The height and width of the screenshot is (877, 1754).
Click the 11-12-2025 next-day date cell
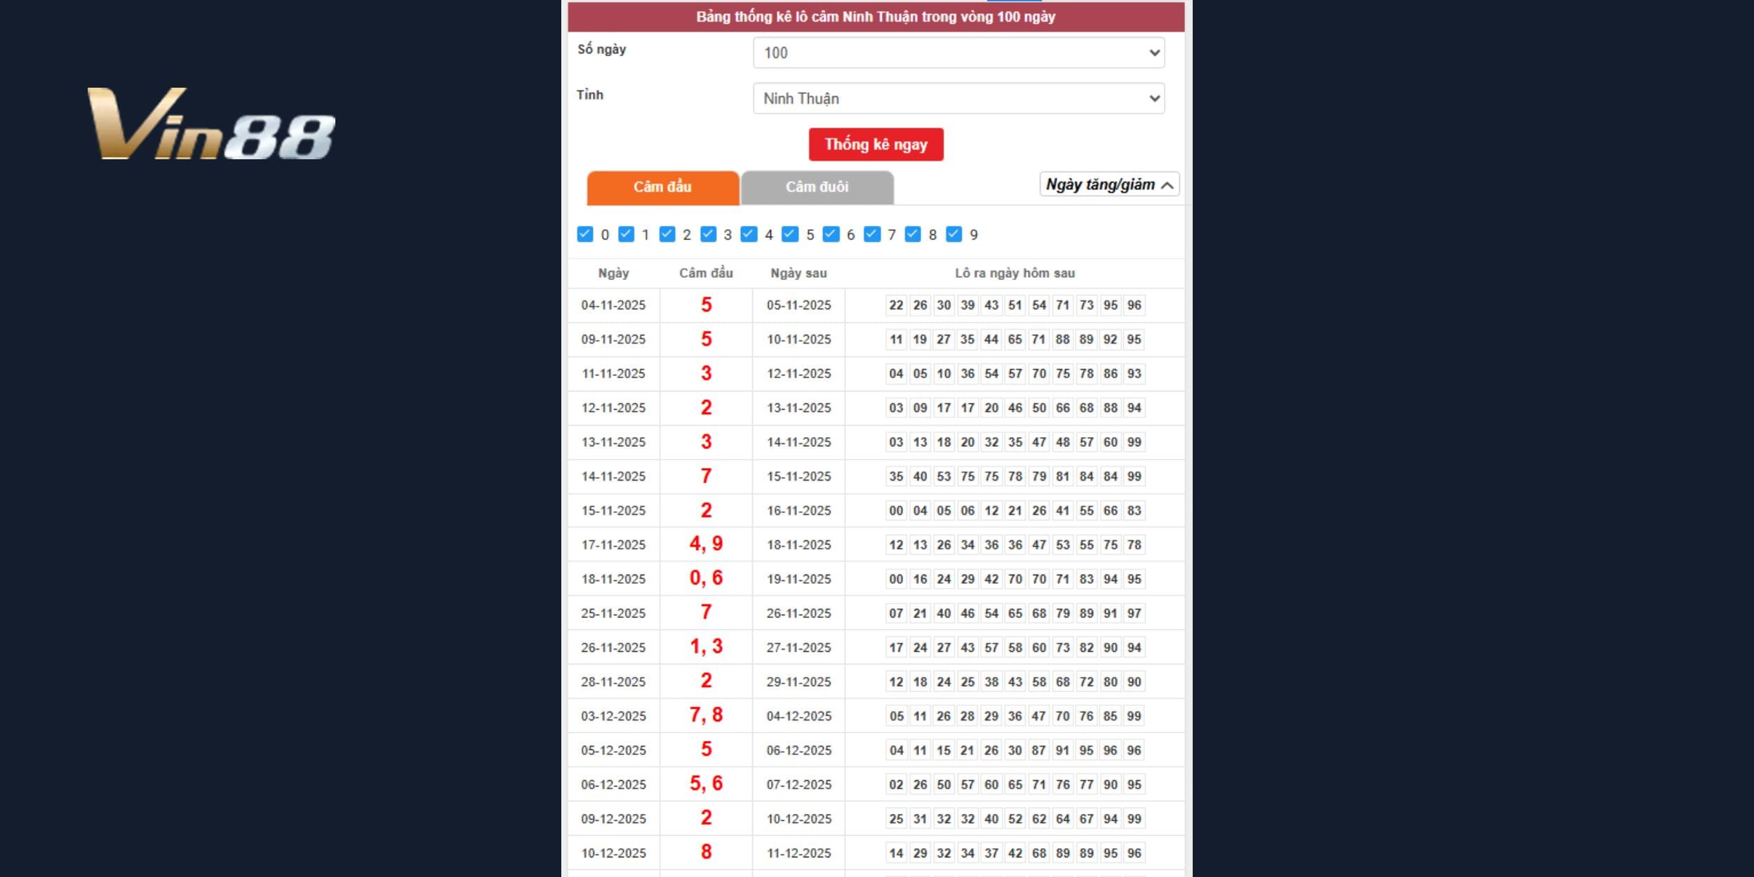point(798,853)
